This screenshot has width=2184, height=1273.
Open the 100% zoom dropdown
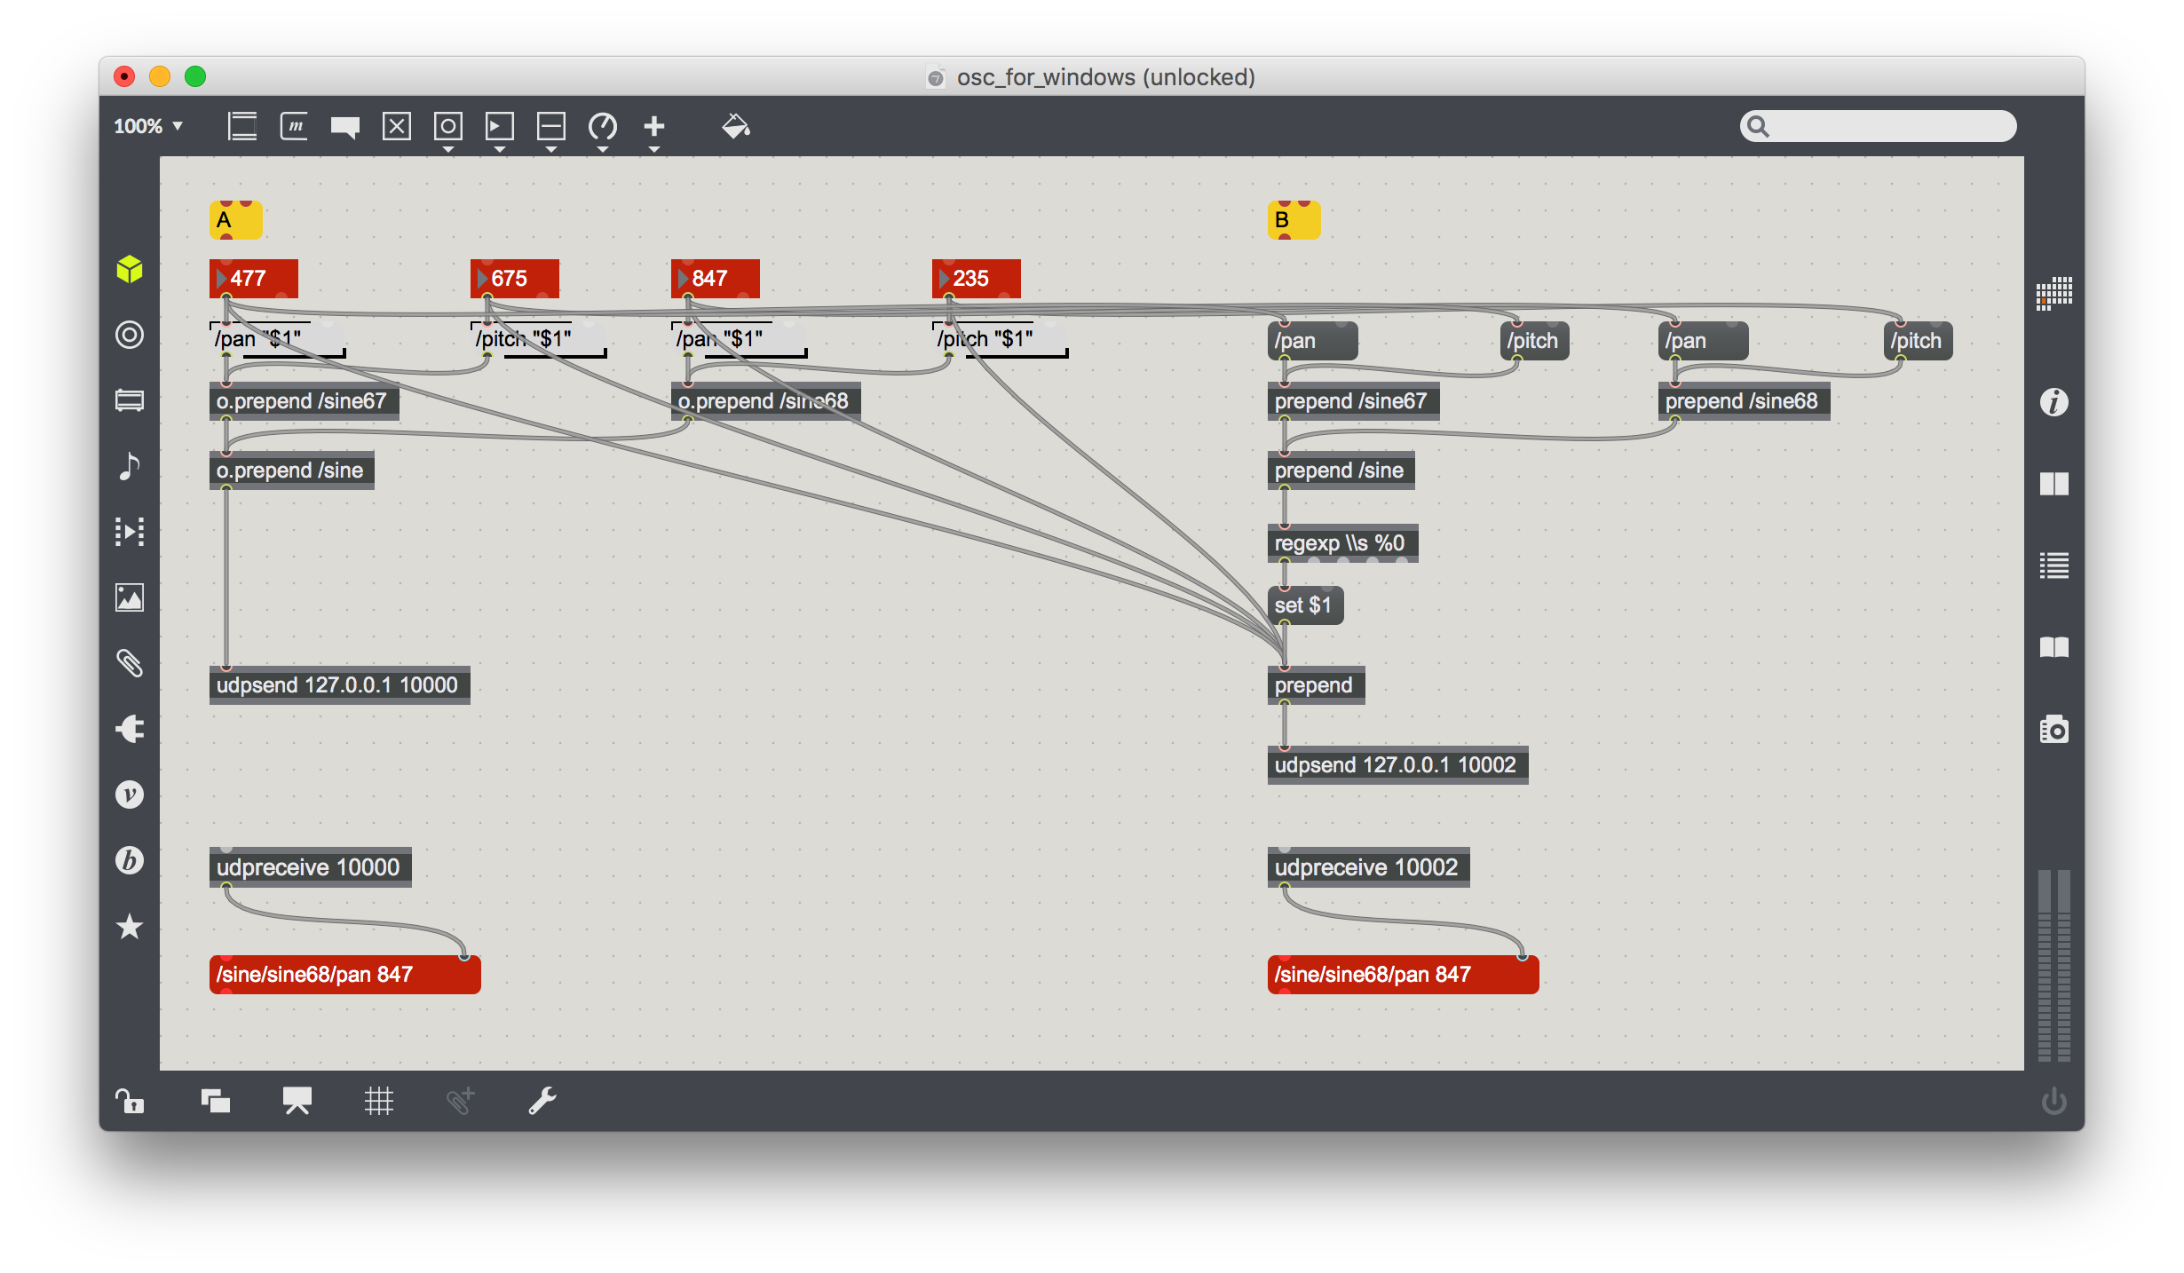tap(148, 126)
